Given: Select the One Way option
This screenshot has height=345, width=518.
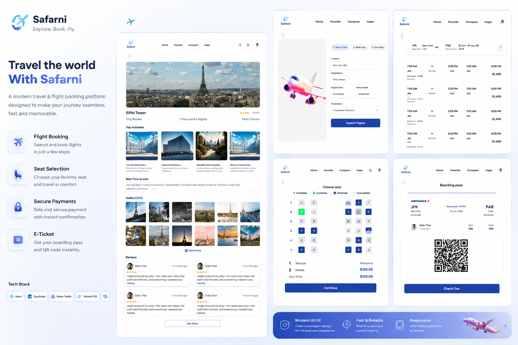Looking at the screenshot, I should click(378, 47).
